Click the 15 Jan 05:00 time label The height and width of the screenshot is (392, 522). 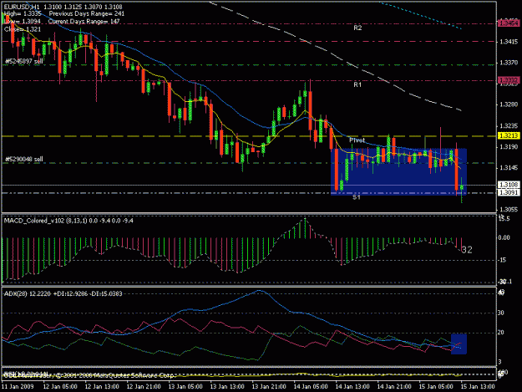tap(436, 386)
